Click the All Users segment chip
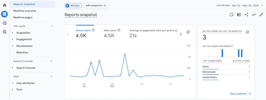The image size is (266, 100). (73, 6)
